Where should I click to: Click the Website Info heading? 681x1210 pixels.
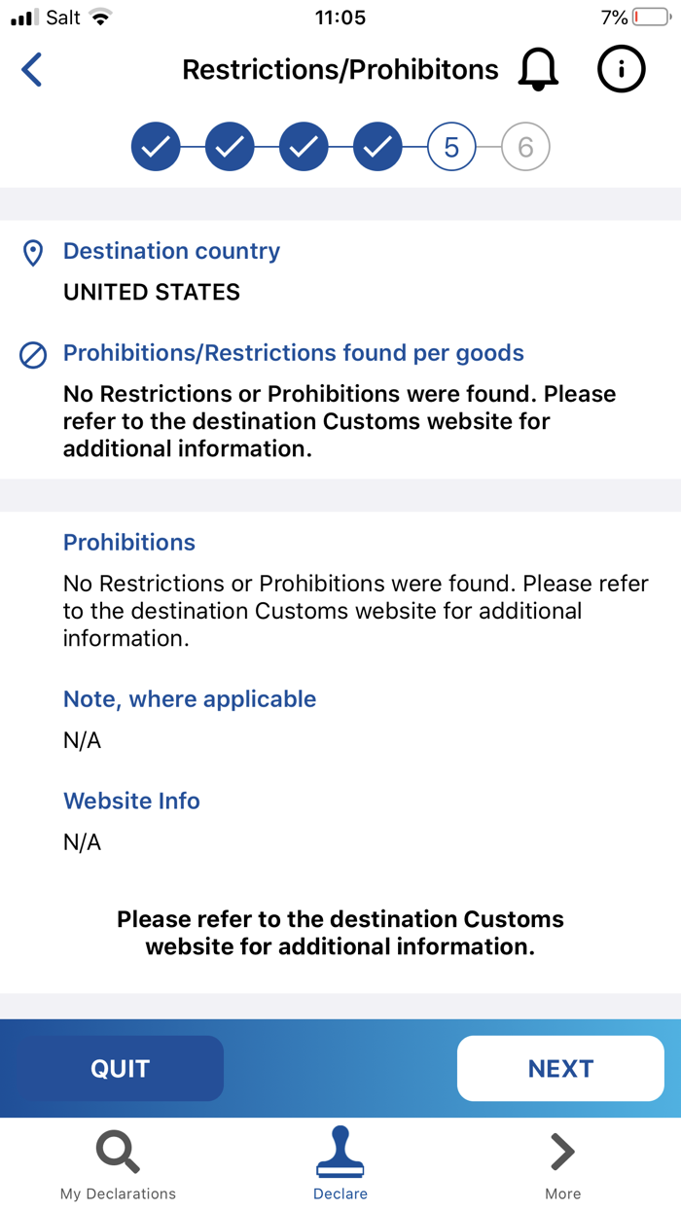click(x=131, y=801)
